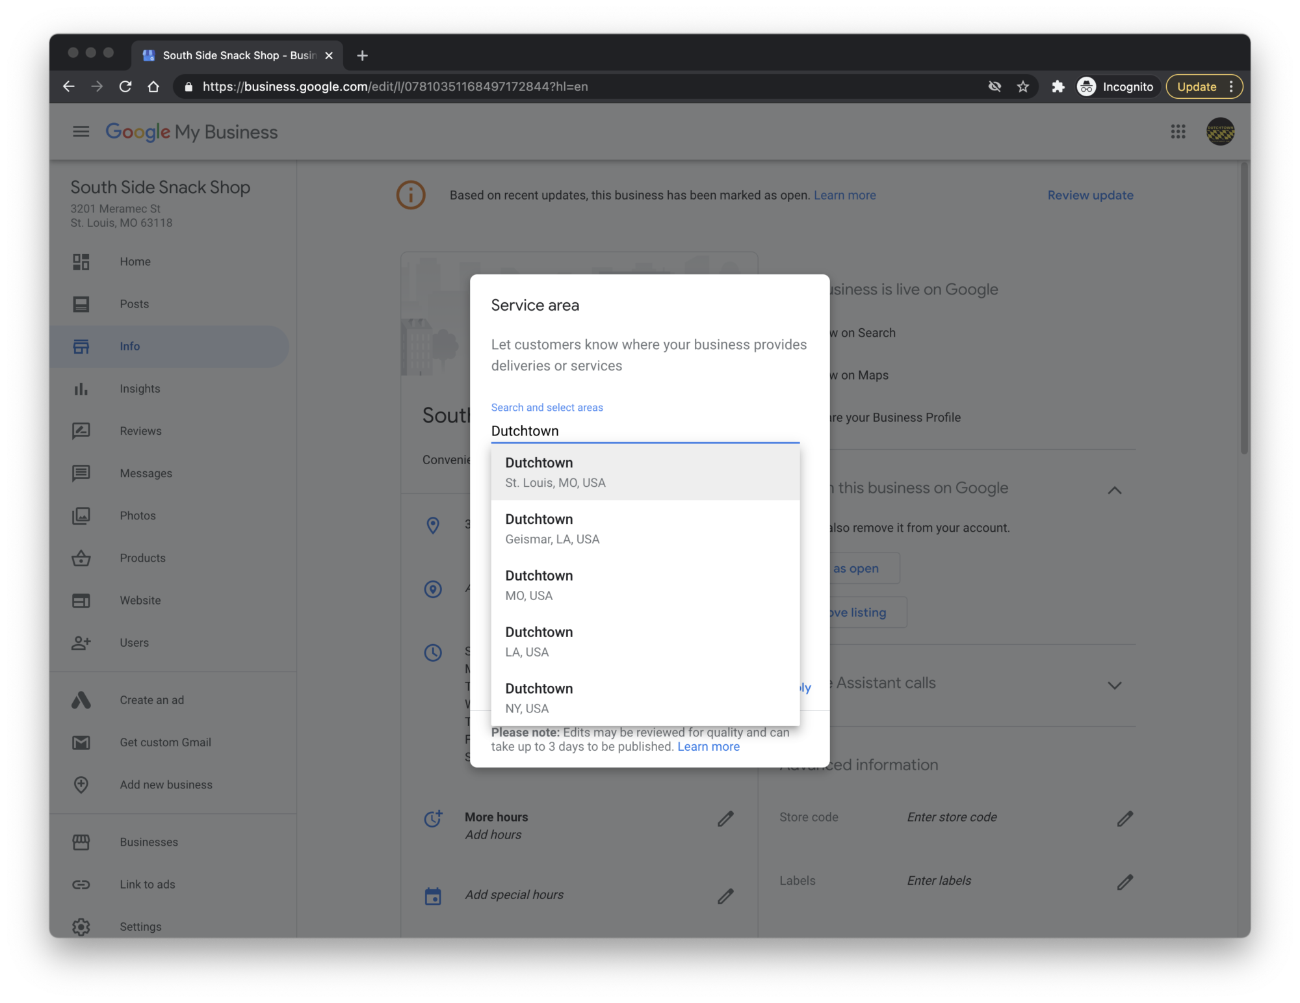The image size is (1300, 1003).
Task: Click the tracking-blocked eye icon in address bar
Action: coord(994,86)
